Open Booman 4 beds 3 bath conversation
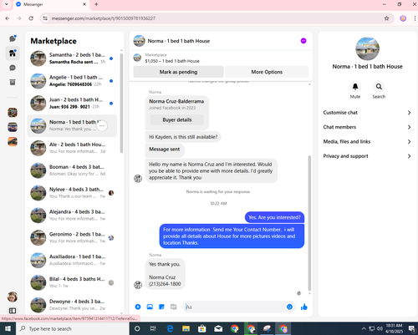Screen dimensions: 418x335 point(72,170)
